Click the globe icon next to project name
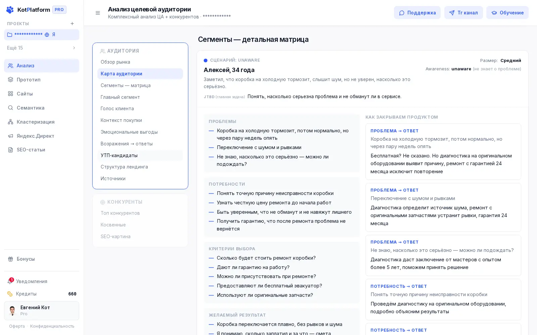 tap(47, 35)
